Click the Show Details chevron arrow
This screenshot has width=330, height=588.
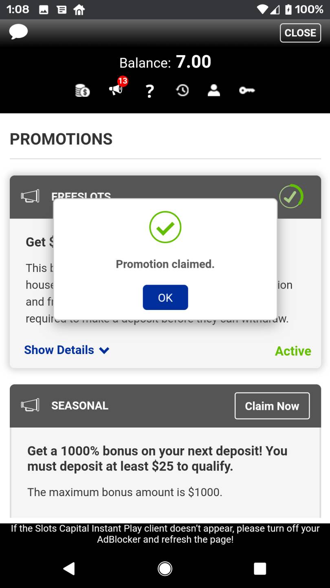[104, 350]
